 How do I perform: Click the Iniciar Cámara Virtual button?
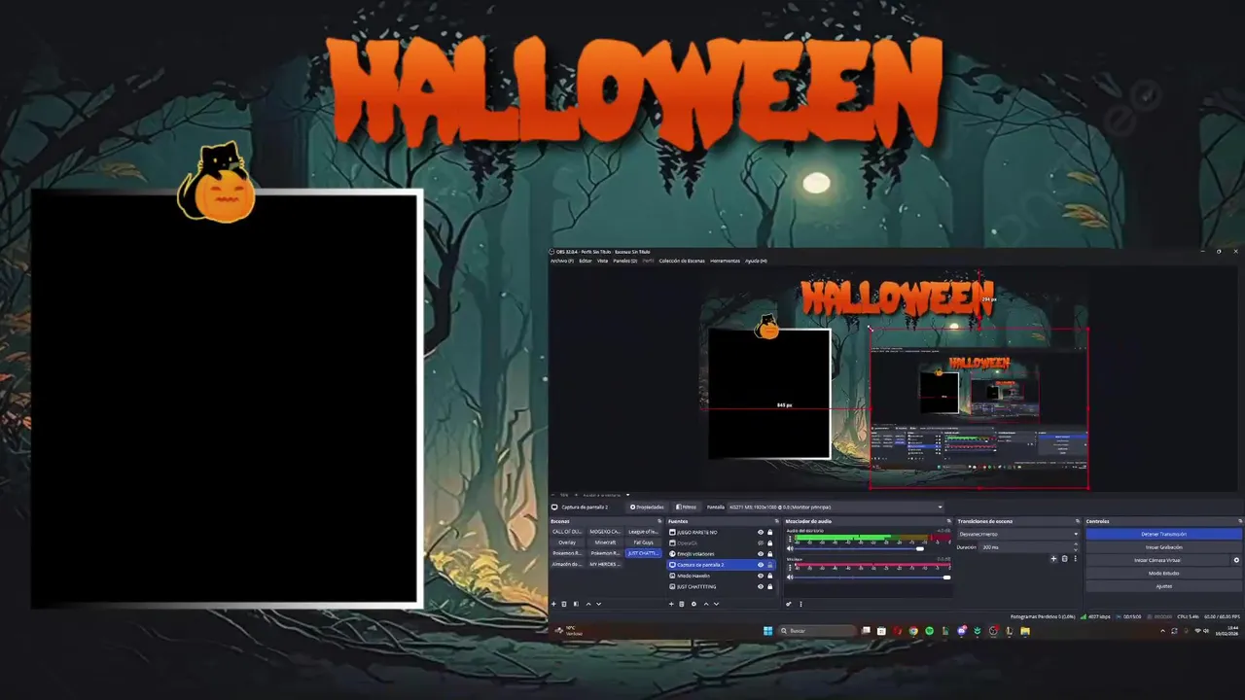(x=1157, y=560)
